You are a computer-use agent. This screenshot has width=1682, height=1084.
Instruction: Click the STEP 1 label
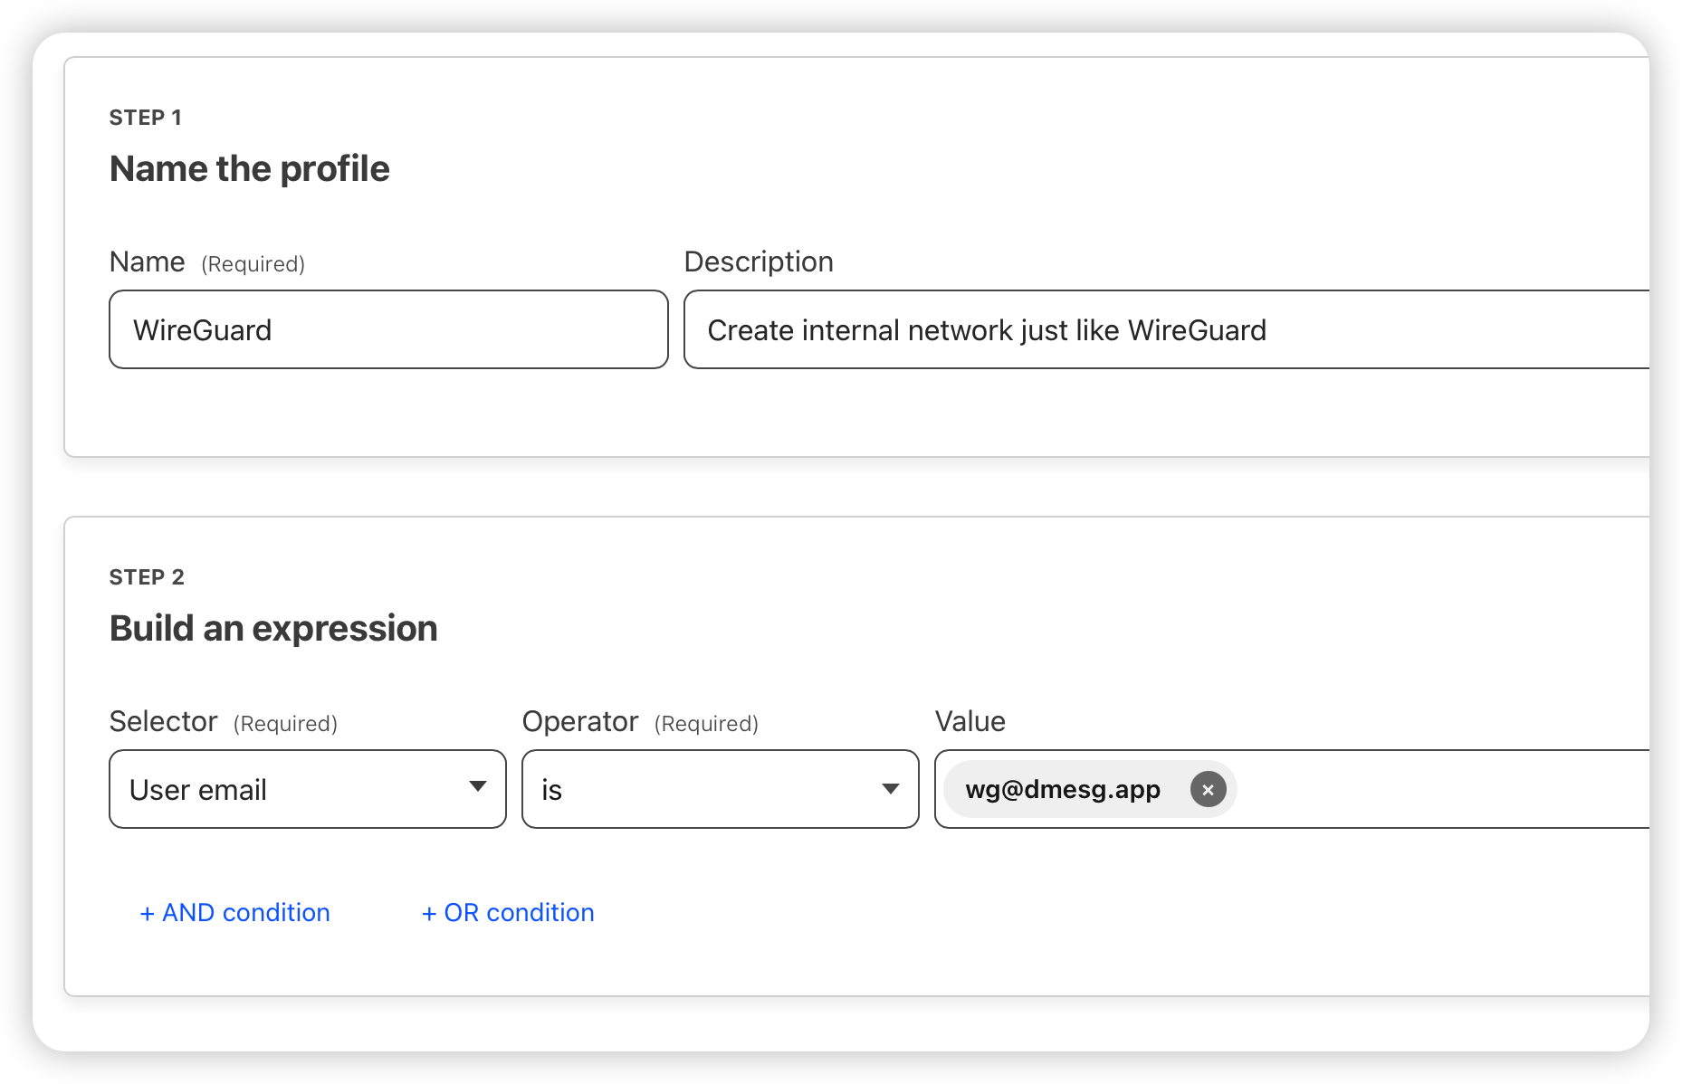coord(146,118)
